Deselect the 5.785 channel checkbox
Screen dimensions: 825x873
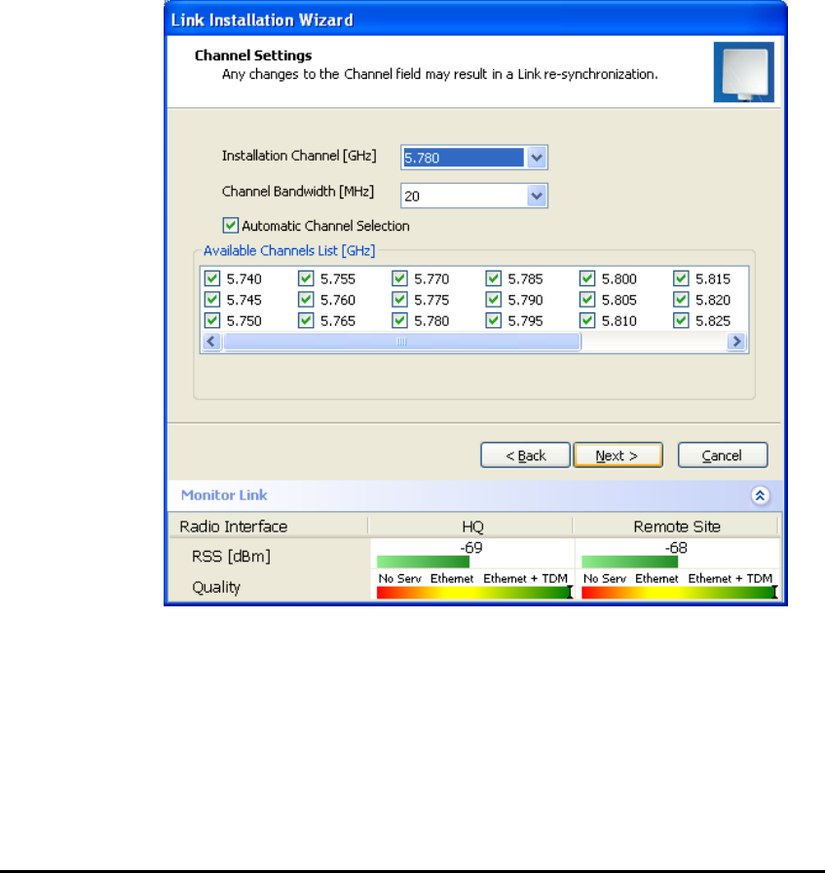click(x=494, y=278)
